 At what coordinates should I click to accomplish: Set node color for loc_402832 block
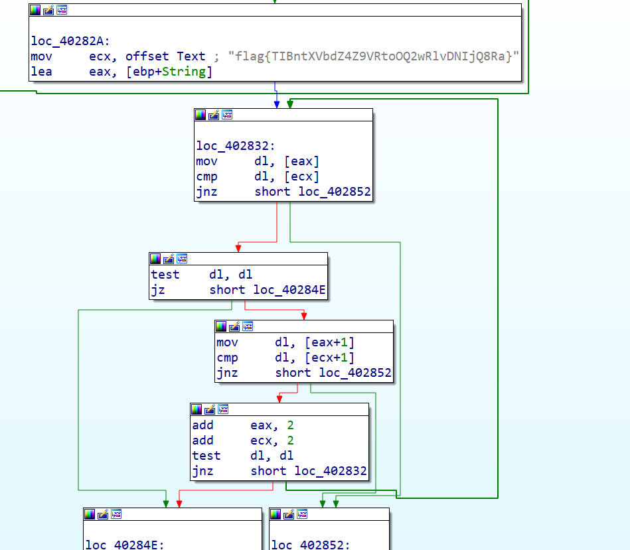click(x=200, y=115)
